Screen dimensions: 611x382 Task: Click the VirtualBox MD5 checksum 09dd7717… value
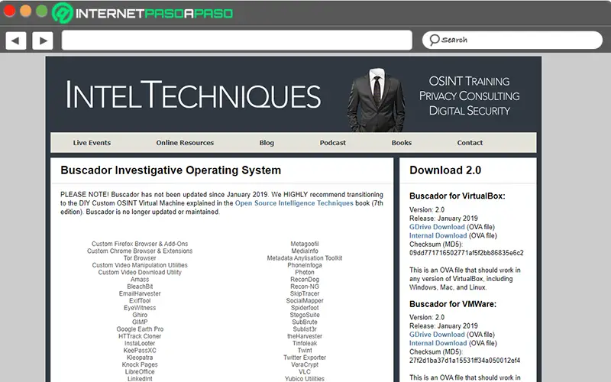click(467, 253)
